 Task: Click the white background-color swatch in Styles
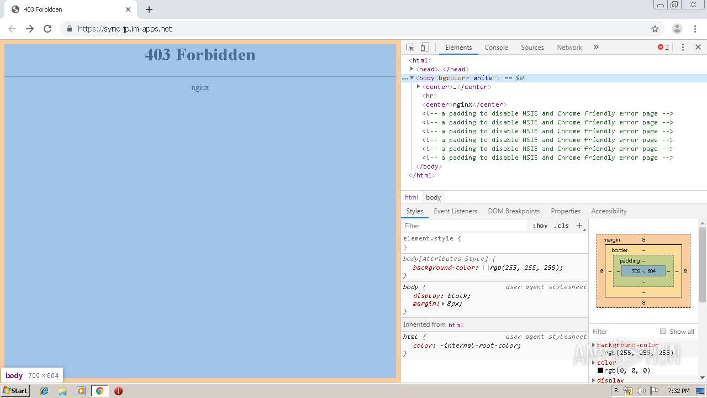pyautogui.click(x=486, y=268)
